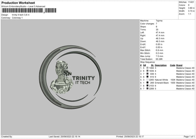Click color swatch for stop 3 (938 stitches)

[x=148, y=74]
